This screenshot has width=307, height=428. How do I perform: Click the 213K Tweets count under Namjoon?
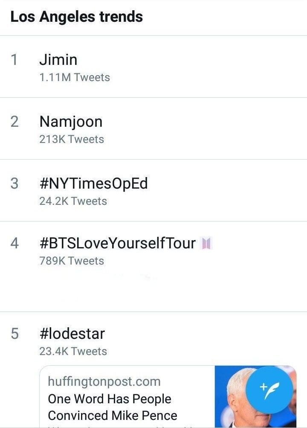72,139
